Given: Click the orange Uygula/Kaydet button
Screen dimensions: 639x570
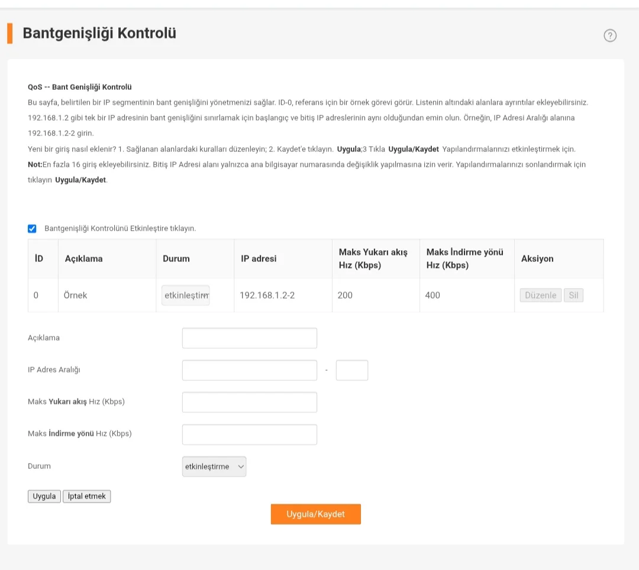Looking at the screenshot, I should coord(315,514).
